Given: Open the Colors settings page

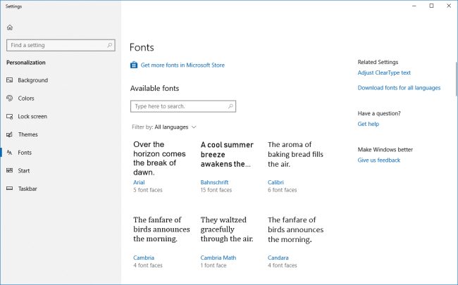Looking at the screenshot, I should [x=26, y=99].
